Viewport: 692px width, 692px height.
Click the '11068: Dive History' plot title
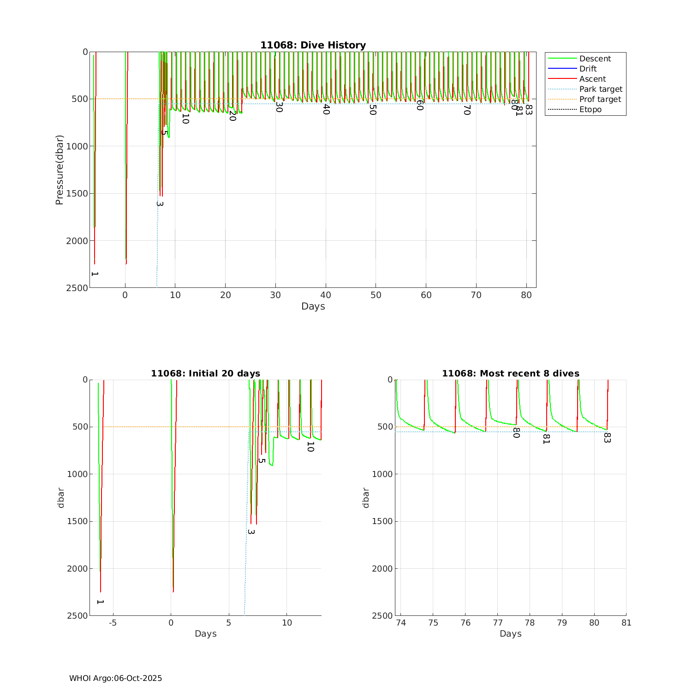pyautogui.click(x=313, y=45)
